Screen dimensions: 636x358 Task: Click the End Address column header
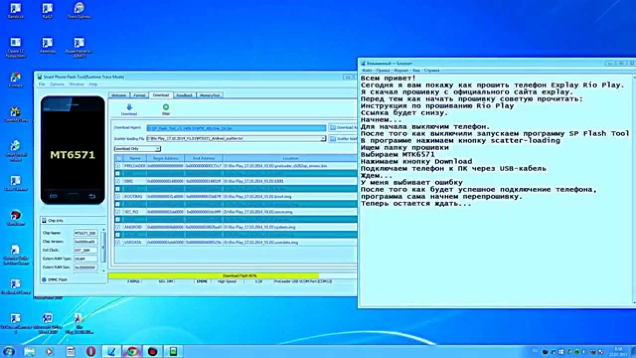[x=203, y=158]
